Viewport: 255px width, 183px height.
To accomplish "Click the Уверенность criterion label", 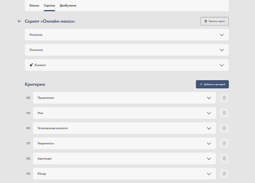I will (x=46, y=143).
